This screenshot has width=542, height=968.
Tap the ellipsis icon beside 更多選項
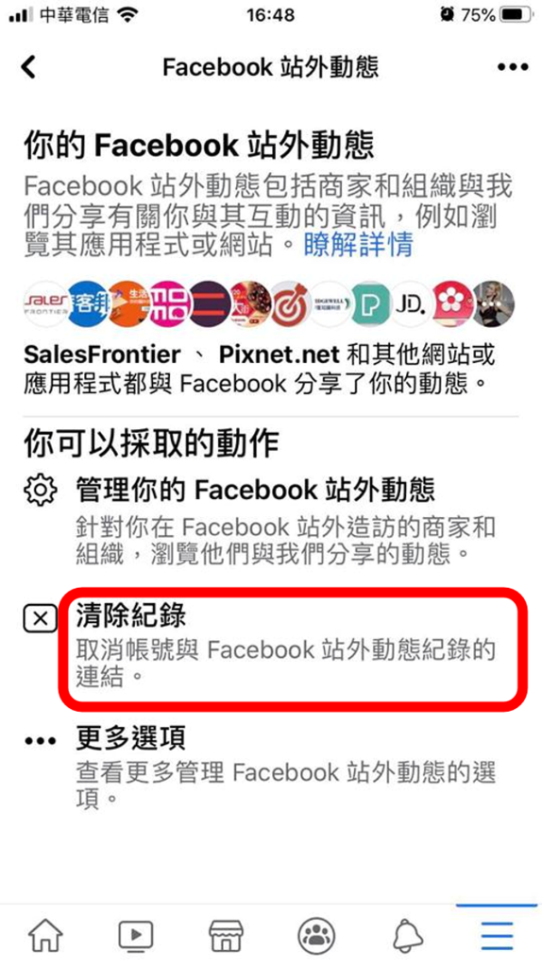coord(40,741)
